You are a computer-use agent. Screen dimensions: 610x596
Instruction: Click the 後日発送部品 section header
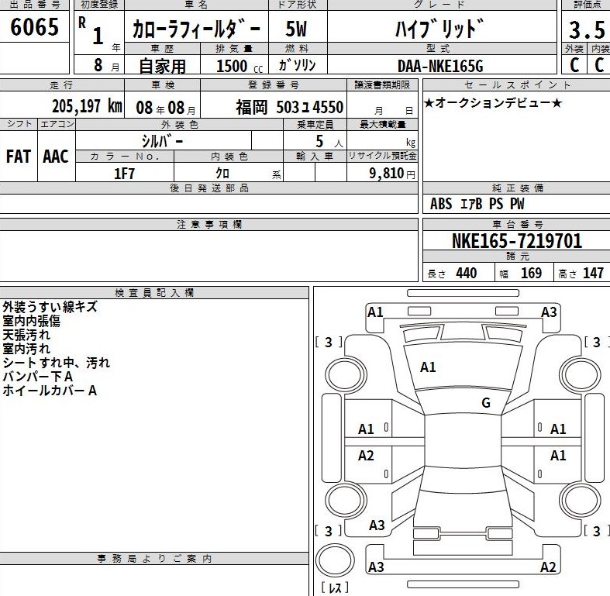(209, 188)
